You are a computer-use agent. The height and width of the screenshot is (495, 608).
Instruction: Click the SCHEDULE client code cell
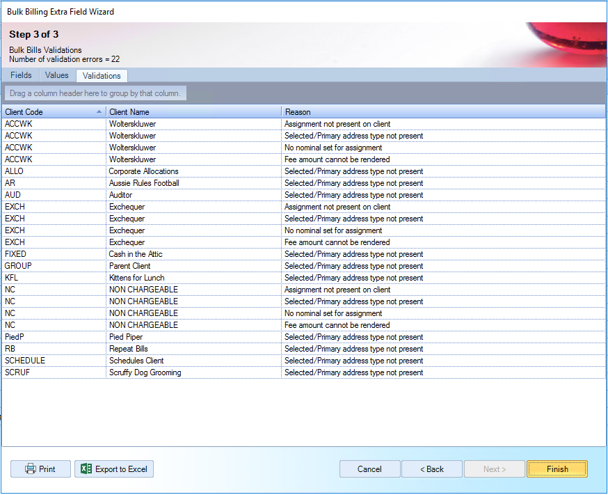(54, 361)
